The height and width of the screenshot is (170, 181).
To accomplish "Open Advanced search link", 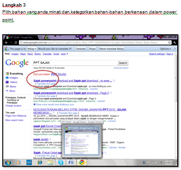I will pyautogui.click(x=121, y=68).
